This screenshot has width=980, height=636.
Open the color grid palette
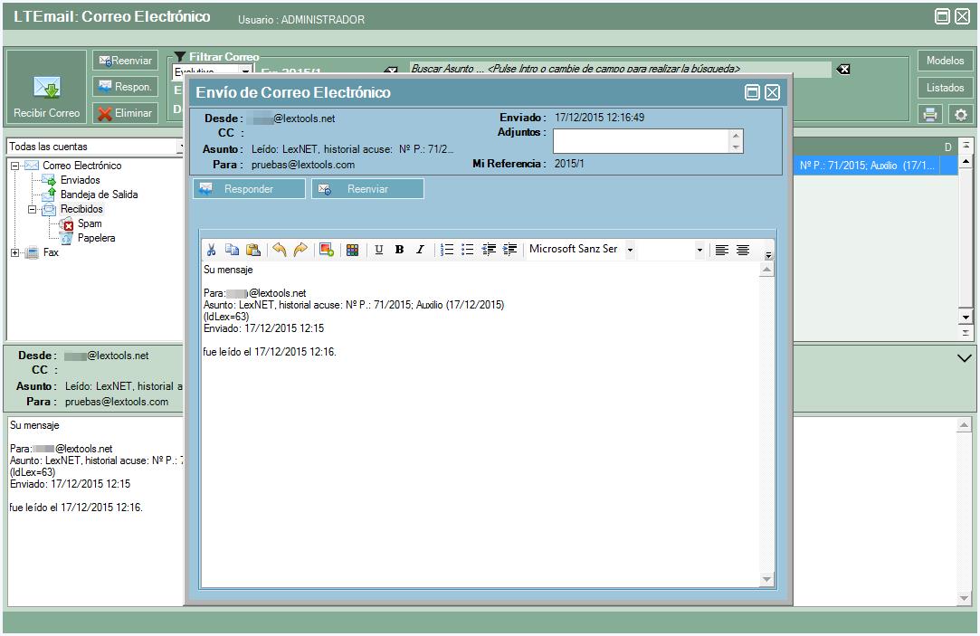353,251
